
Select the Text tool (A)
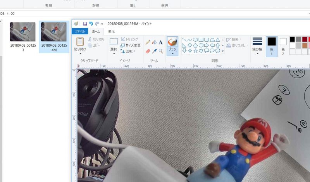click(x=161, y=42)
